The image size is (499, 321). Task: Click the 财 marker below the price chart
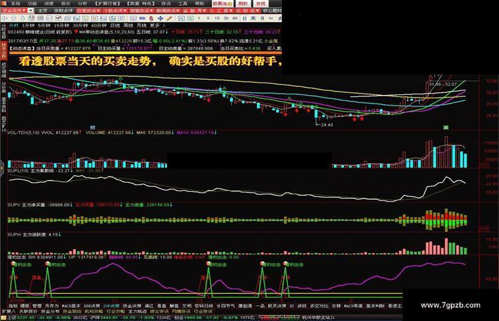[x=92, y=127]
